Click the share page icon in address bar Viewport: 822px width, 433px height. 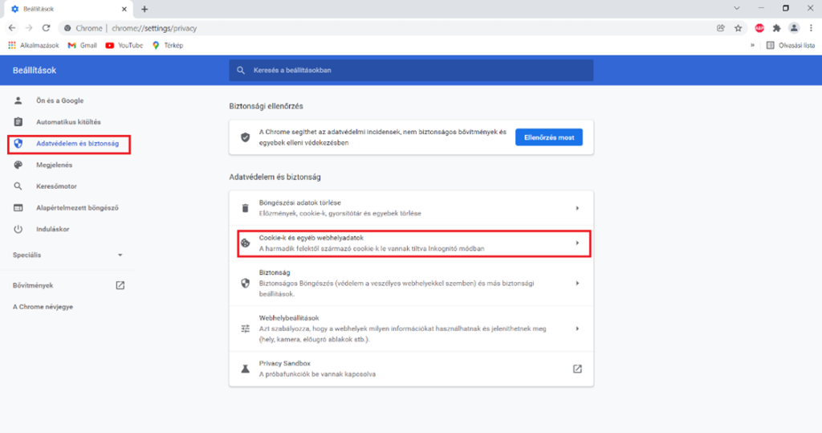pos(721,28)
